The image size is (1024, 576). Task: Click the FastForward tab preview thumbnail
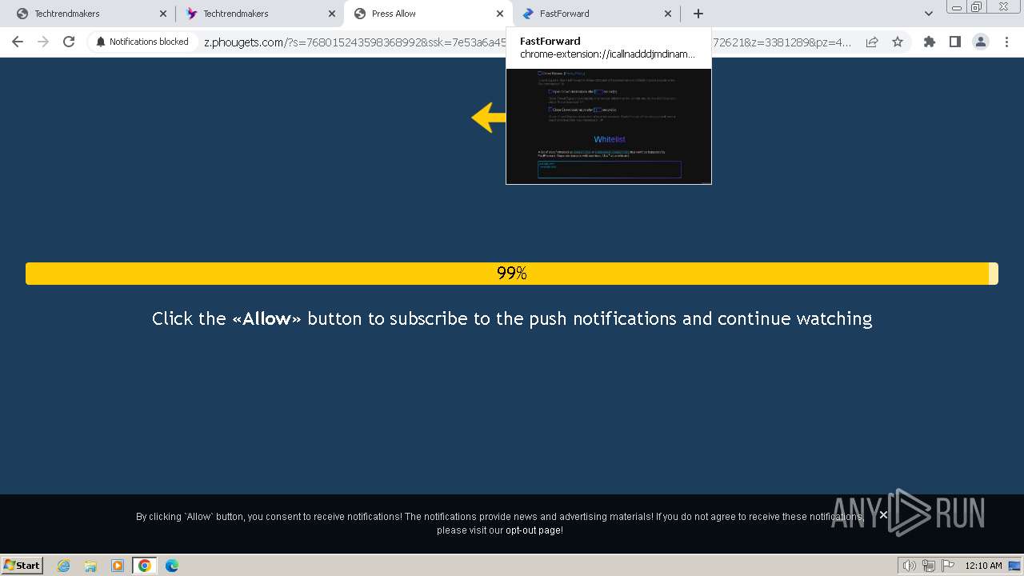click(x=609, y=126)
